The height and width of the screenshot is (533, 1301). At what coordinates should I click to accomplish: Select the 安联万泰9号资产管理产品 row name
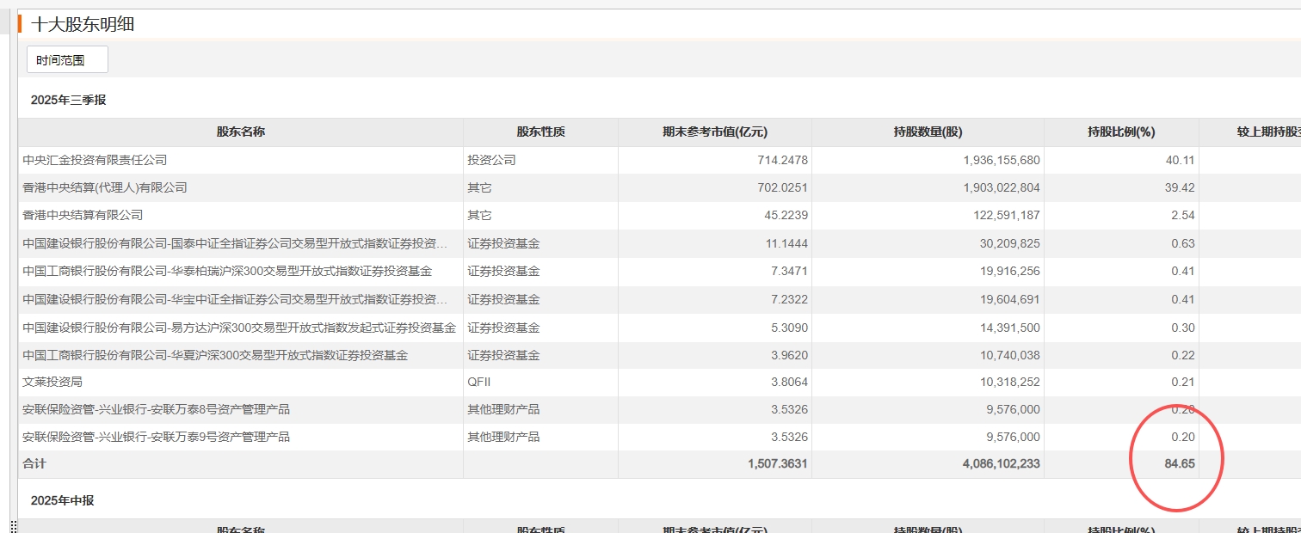(156, 437)
